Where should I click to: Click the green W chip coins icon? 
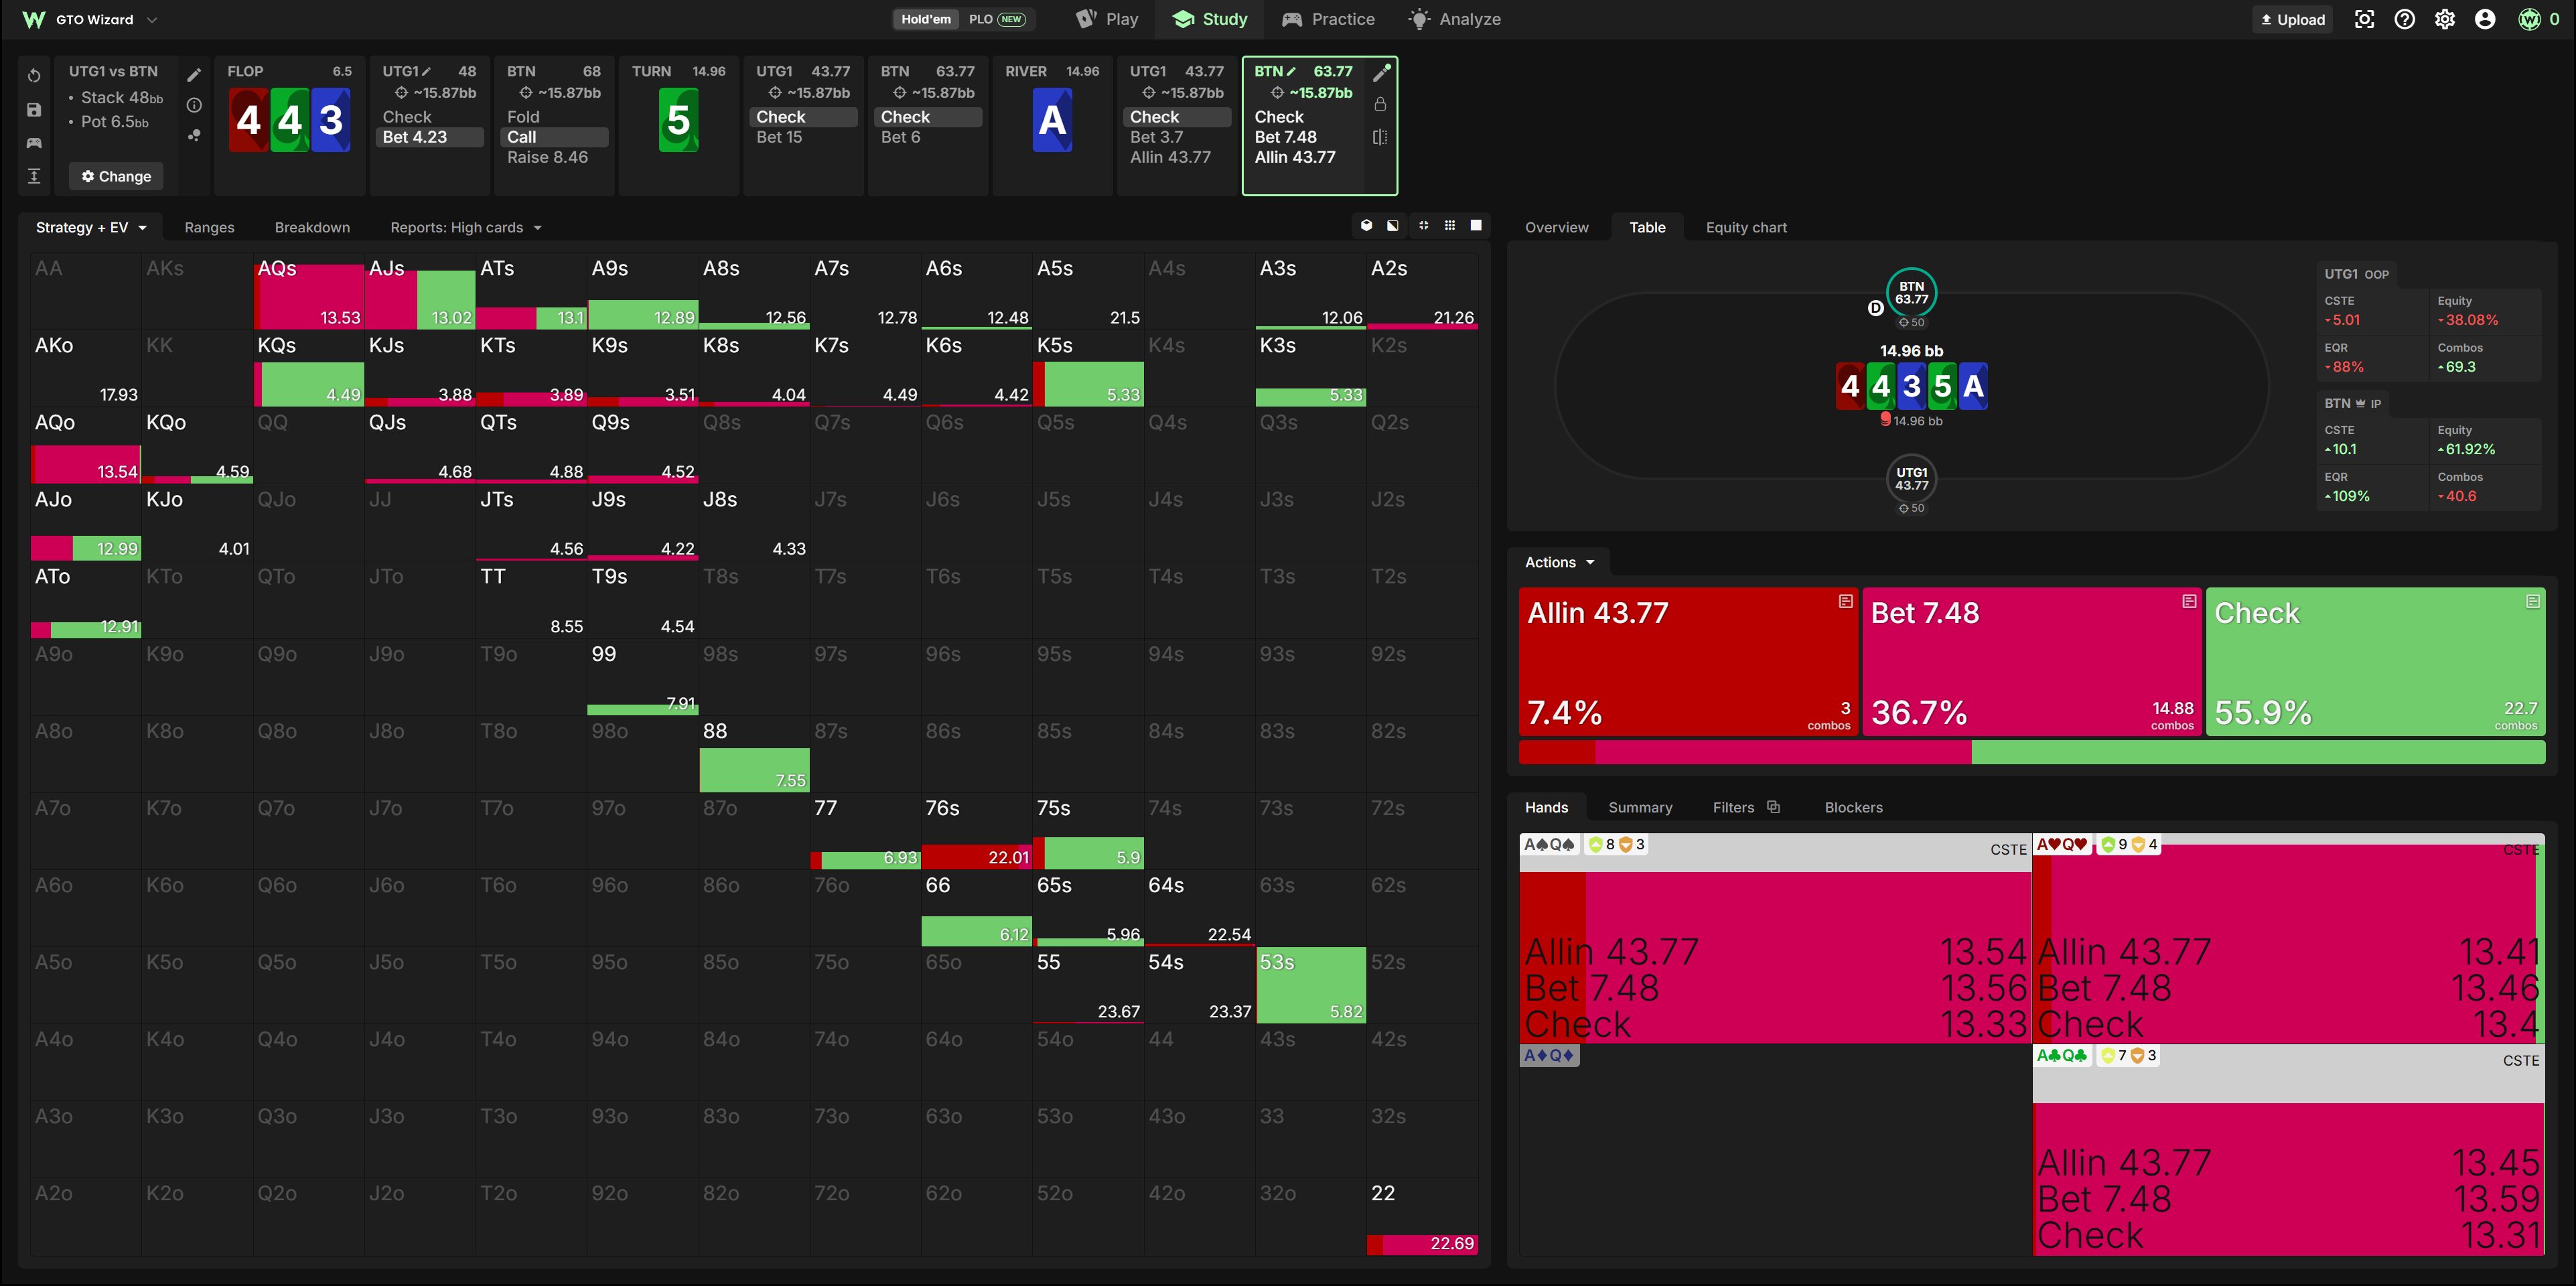[2529, 19]
